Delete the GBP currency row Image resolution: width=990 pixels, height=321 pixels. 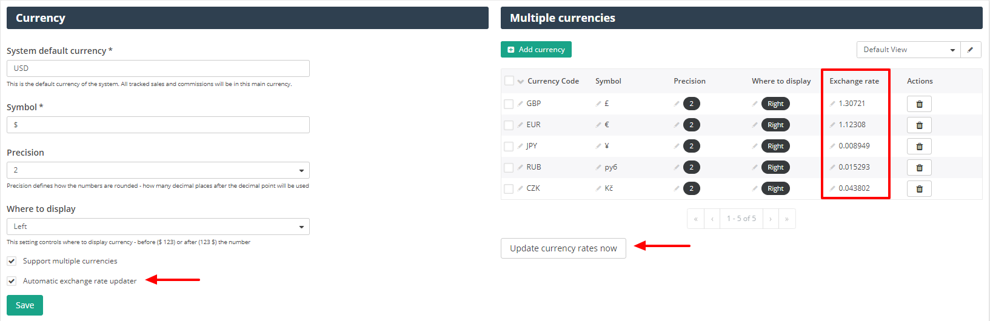919,104
